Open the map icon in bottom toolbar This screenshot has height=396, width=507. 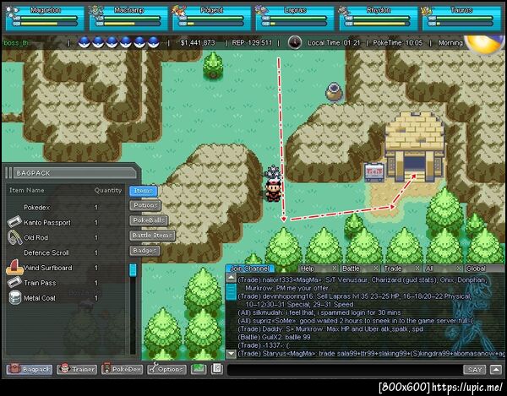pyautogui.click(x=199, y=369)
